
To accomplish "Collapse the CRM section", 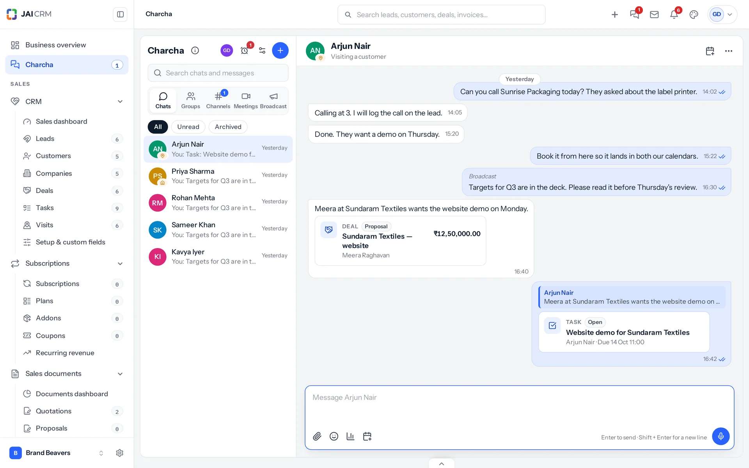I will point(120,101).
